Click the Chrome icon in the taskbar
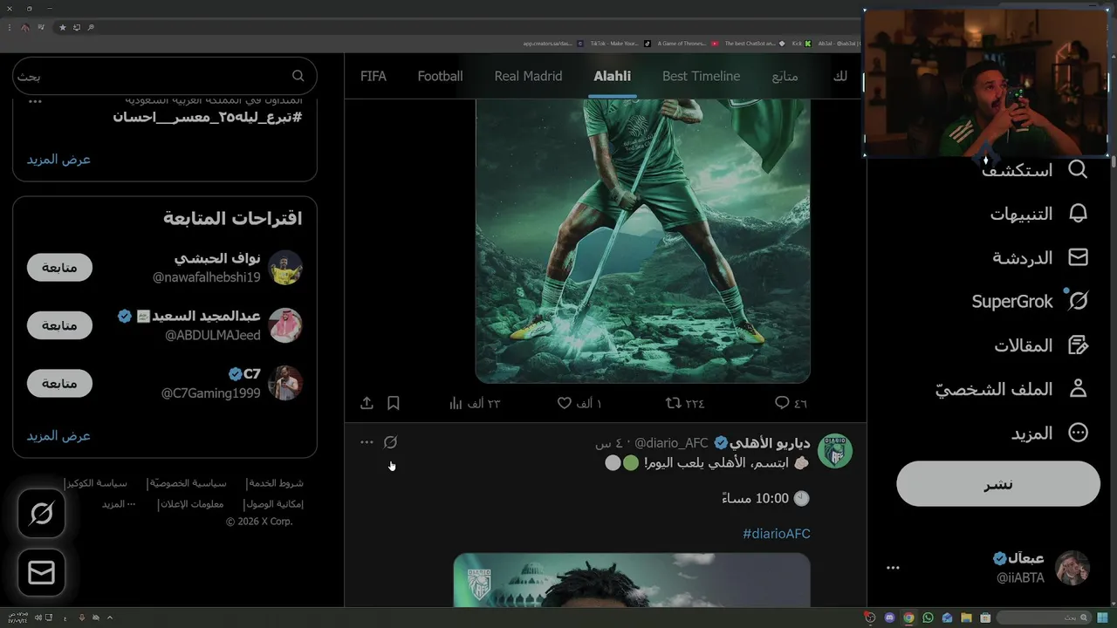The height and width of the screenshot is (628, 1117). pyautogui.click(x=908, y=618)
